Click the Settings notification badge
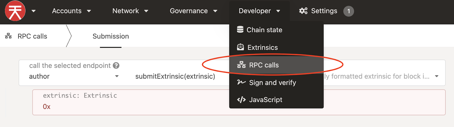 [x=348, y=11]
